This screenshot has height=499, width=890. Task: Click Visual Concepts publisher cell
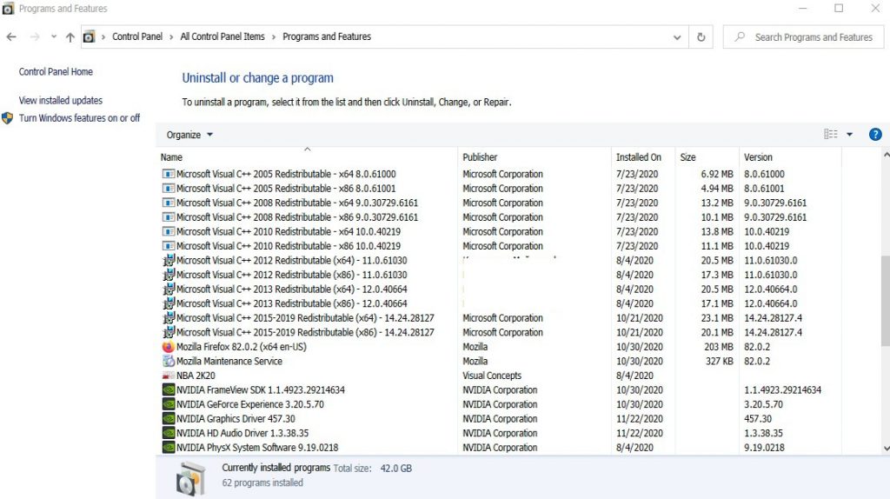[492, 376]
